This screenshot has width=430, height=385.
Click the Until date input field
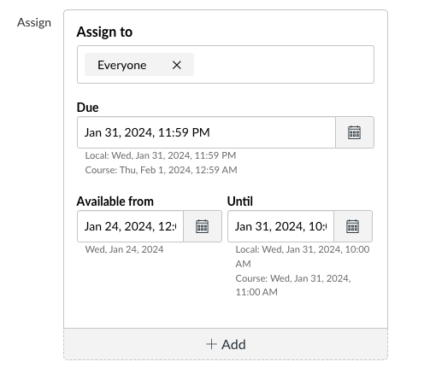pyautogui.click(x=280, y=226)
